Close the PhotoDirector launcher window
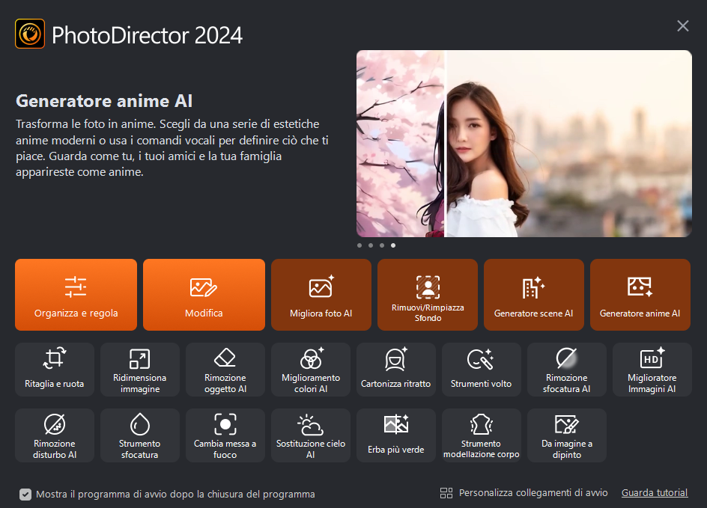Image resolution: width=707 pixels, height=508 pixels. [x=682, y=26]
